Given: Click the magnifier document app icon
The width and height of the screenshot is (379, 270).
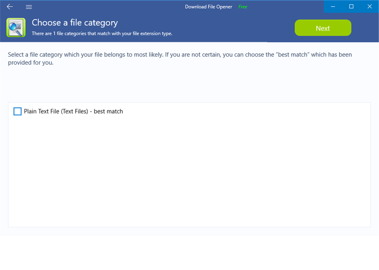Looking at the screenshot, I should [x=16, y=28].
